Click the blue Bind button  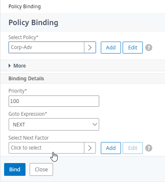[x=15, y=169]
